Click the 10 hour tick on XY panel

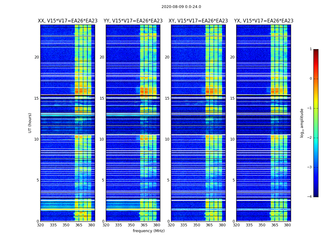pyautogui.click(x=167, y=139)
